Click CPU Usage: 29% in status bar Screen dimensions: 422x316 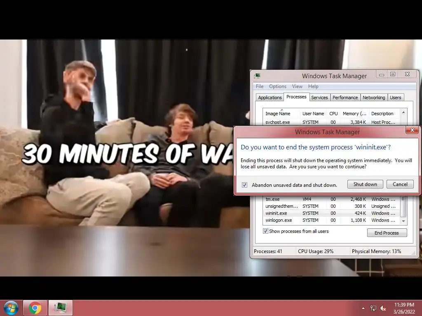click(x=316, y=251)
